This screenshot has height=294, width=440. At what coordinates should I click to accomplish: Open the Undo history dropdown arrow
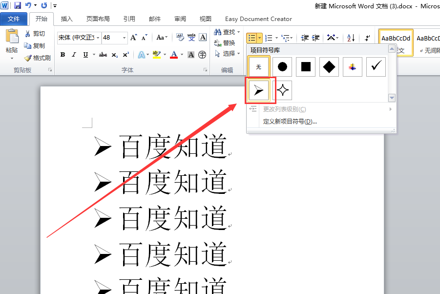[x=35, y=5]
